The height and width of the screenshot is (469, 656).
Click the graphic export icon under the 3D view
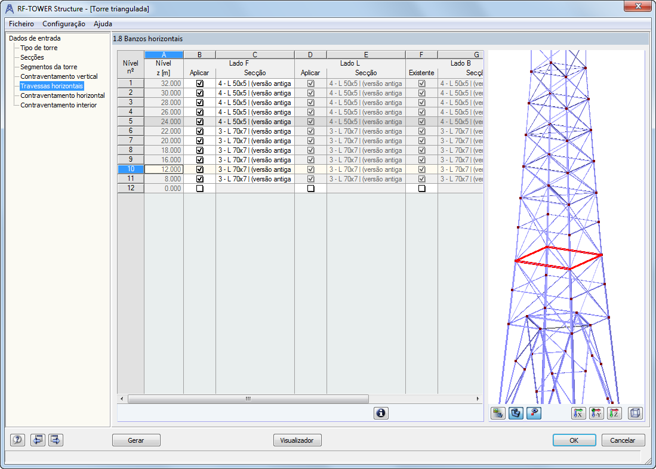(498, 414)
